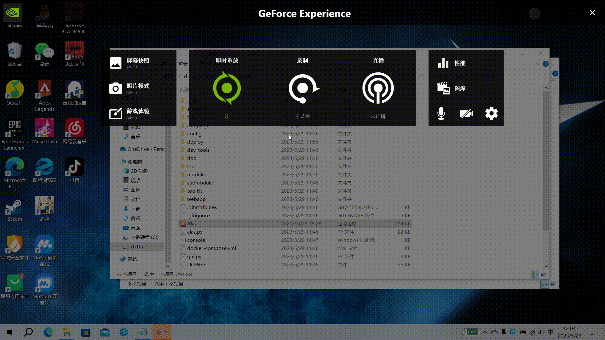Select 本地硬盘 (C:) in Explorer sidebar

click(x=141, y=237)
